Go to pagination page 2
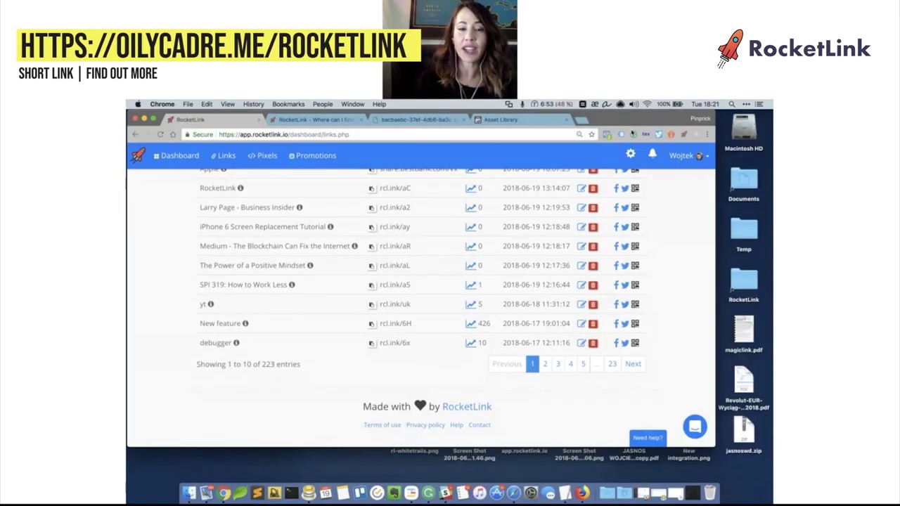The image size is (900, 506). coord(545,363)
